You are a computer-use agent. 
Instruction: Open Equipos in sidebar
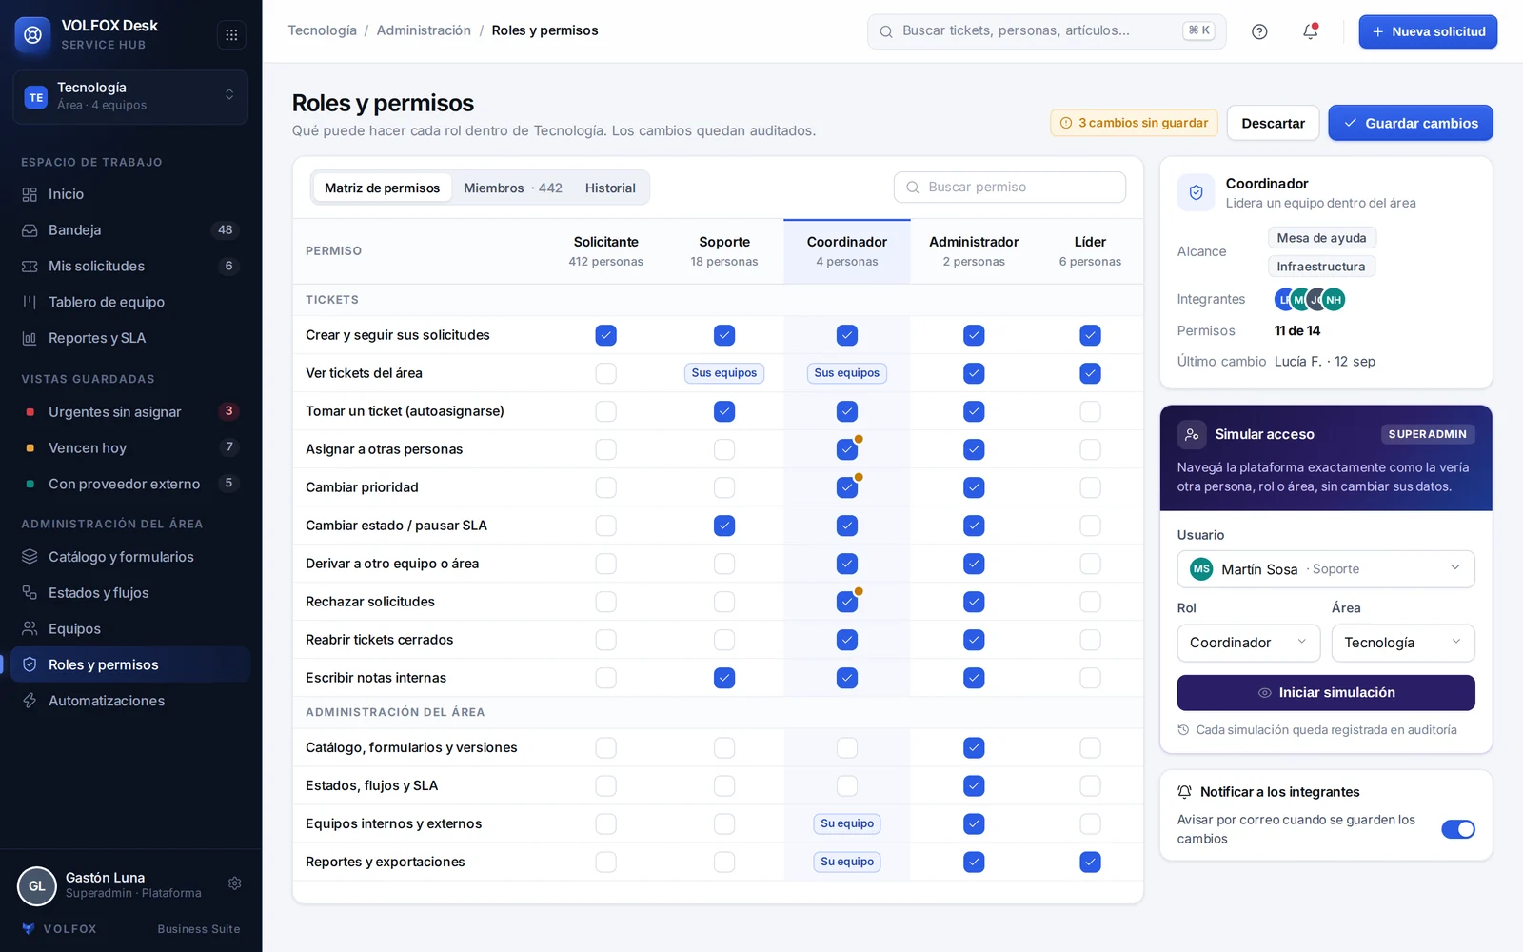[x=130, y=629]
